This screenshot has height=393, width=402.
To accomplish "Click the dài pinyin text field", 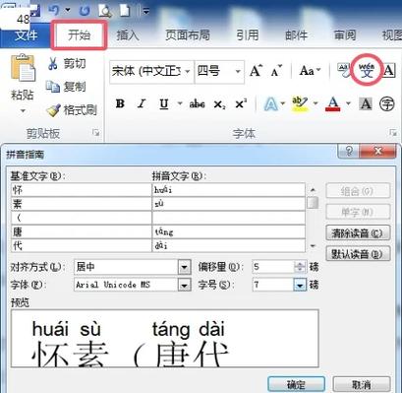I will coord(229,245).
